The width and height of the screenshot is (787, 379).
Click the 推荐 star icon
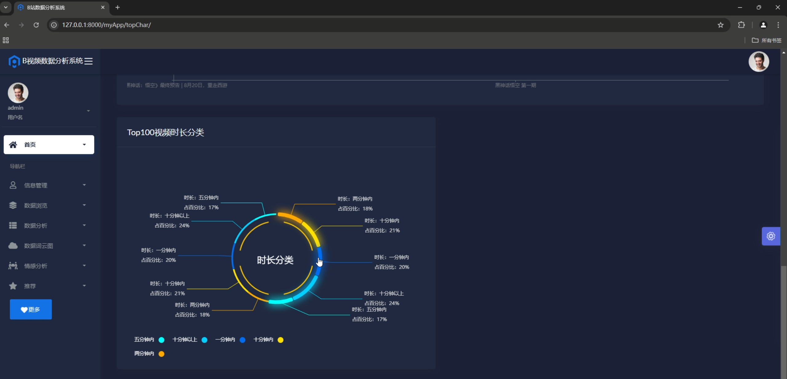[x=13, y=286]
